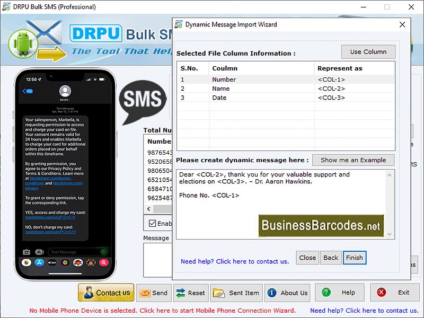
Task: Click the About Us info icon
Action: click(x=272, y=292)
